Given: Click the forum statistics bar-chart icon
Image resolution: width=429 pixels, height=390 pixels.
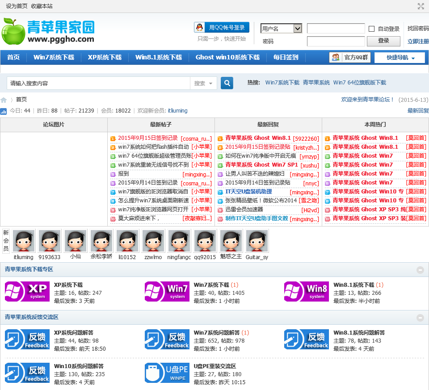Looking at the screenshot, I should pos(4,111).
